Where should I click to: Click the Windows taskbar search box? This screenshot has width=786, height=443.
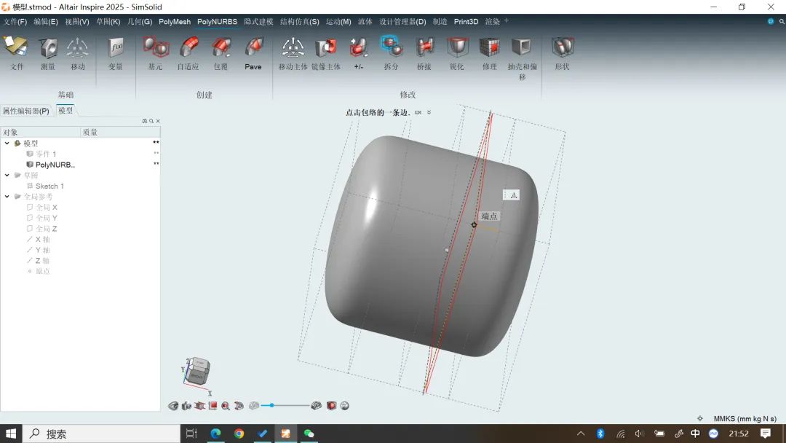click(102, 434)
